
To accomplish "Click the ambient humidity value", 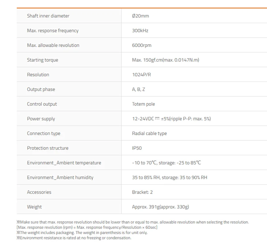I will 170,177.
